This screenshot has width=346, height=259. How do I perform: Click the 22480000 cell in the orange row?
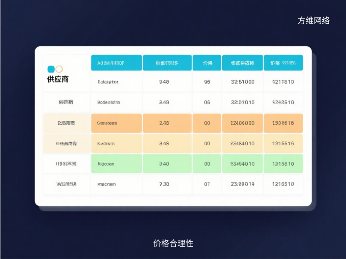[243, 123]
